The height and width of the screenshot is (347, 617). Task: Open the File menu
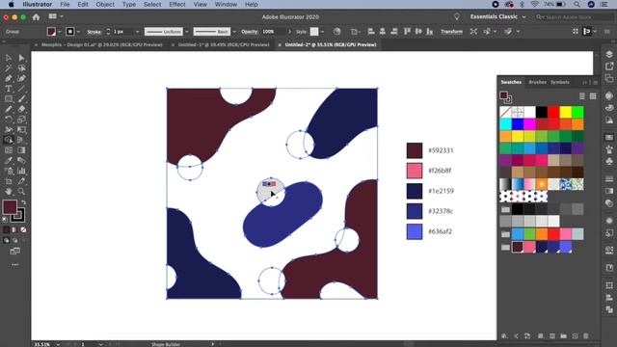65,4
